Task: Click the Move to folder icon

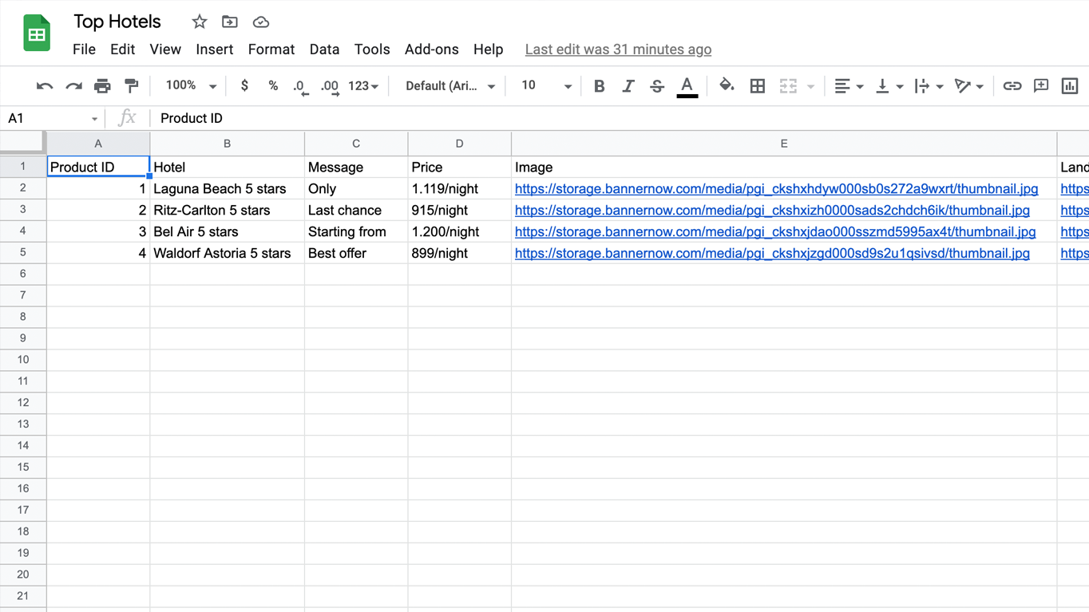Action: [x=230, y=22]
